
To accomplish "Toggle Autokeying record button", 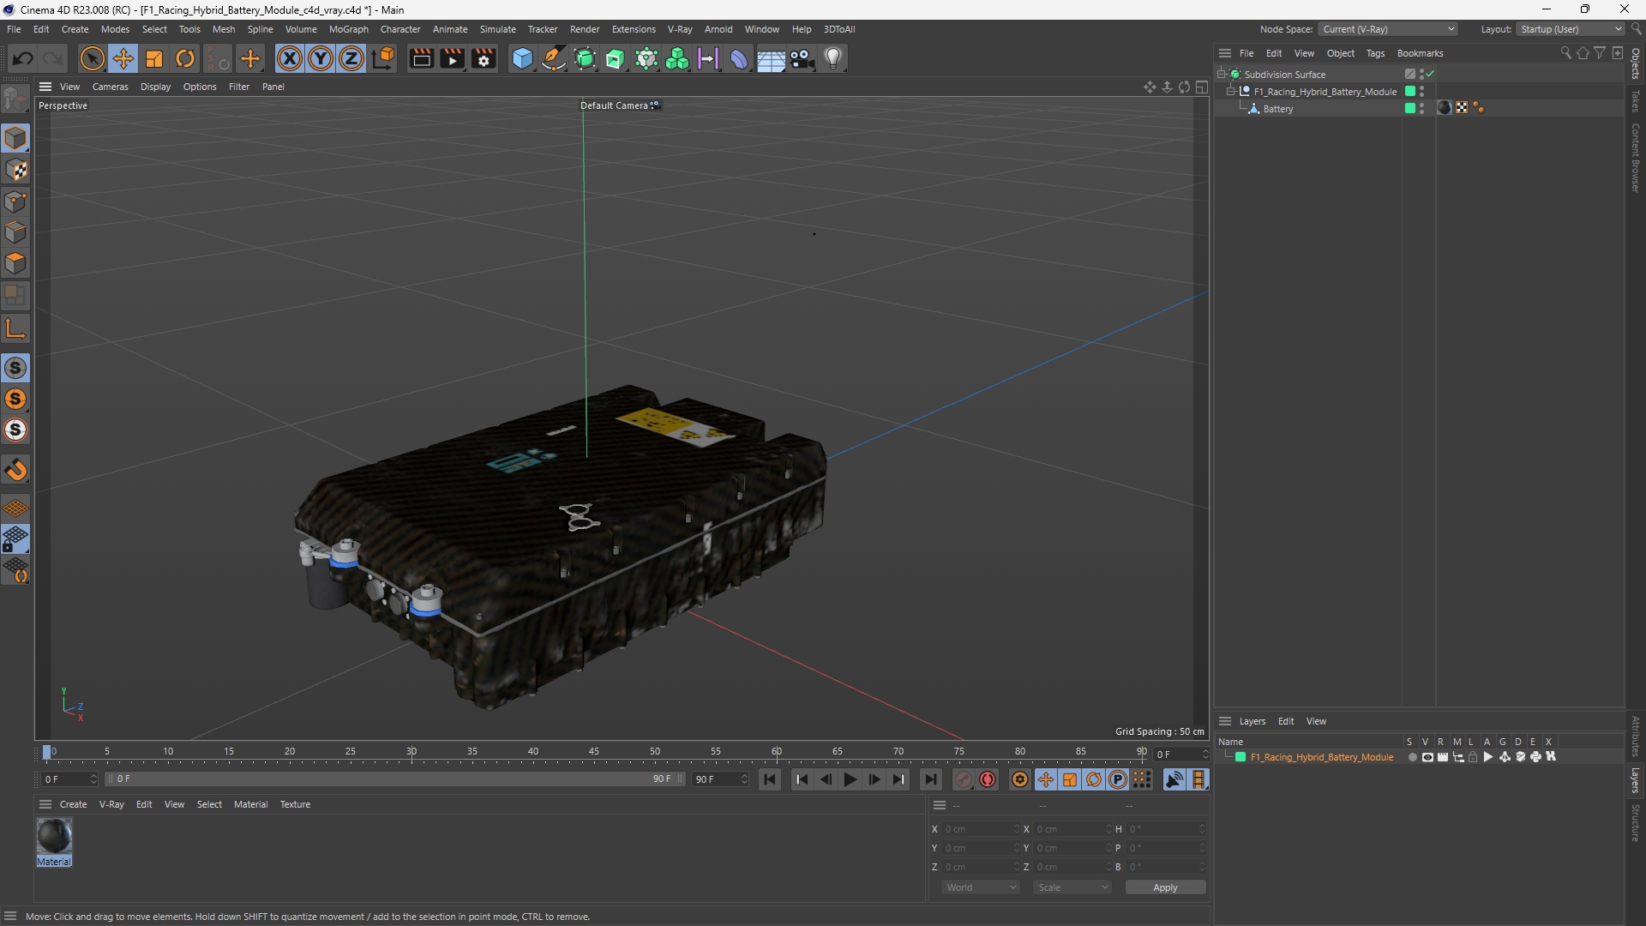I will (x=988, y=779).
